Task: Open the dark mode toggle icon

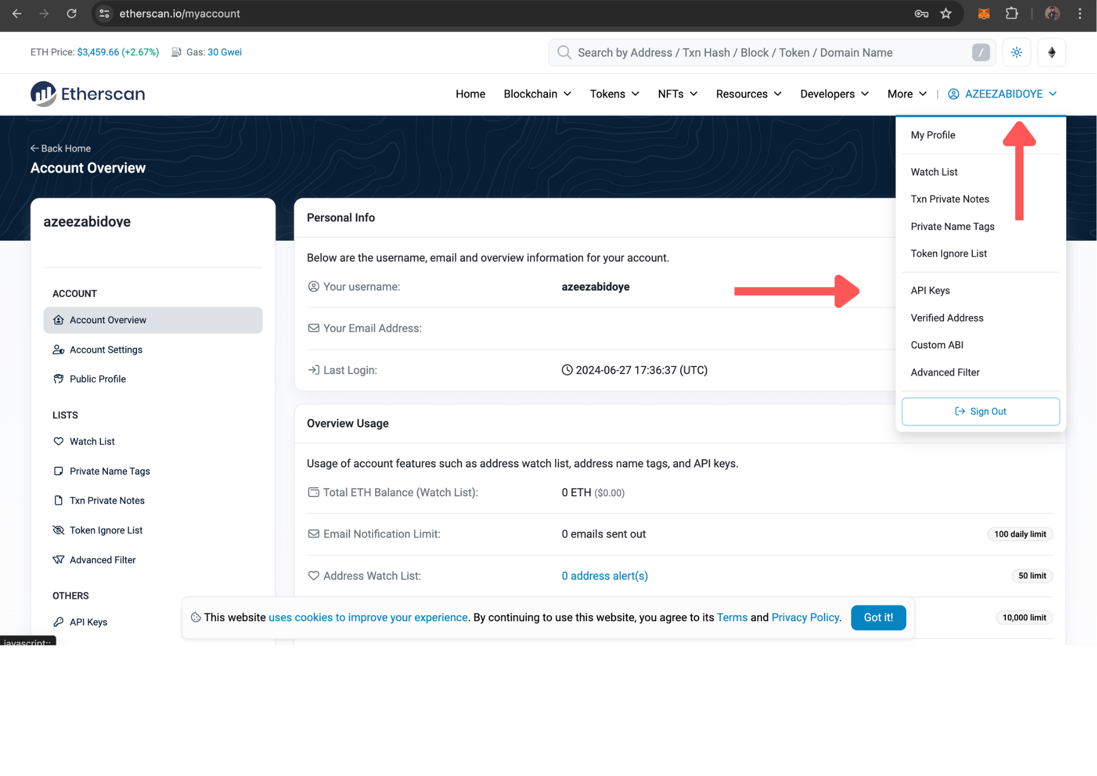Action: pyautogui.click(x=1016, y=52)
